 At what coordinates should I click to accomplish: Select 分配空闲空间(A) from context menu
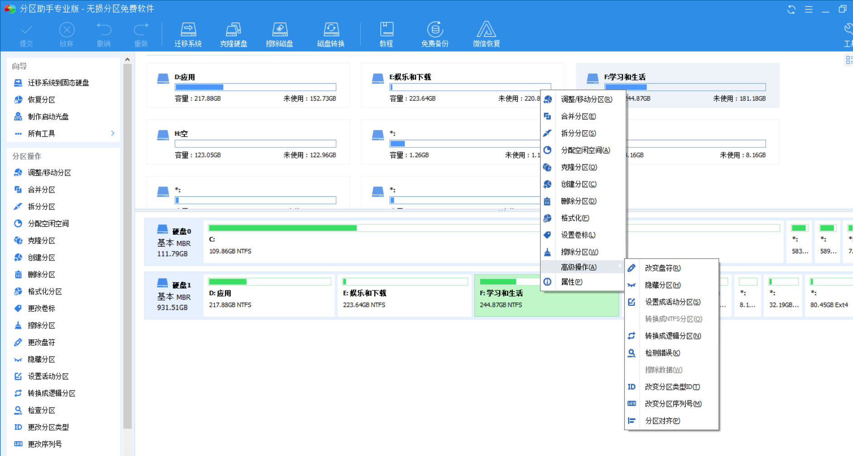click(x=583, y=150)
